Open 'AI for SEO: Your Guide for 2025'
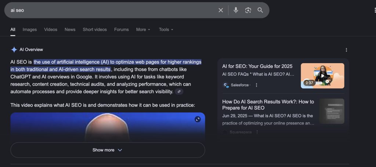The image size is (376, 167). point(257,66)
